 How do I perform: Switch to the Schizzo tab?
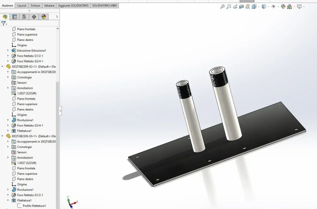35,6
